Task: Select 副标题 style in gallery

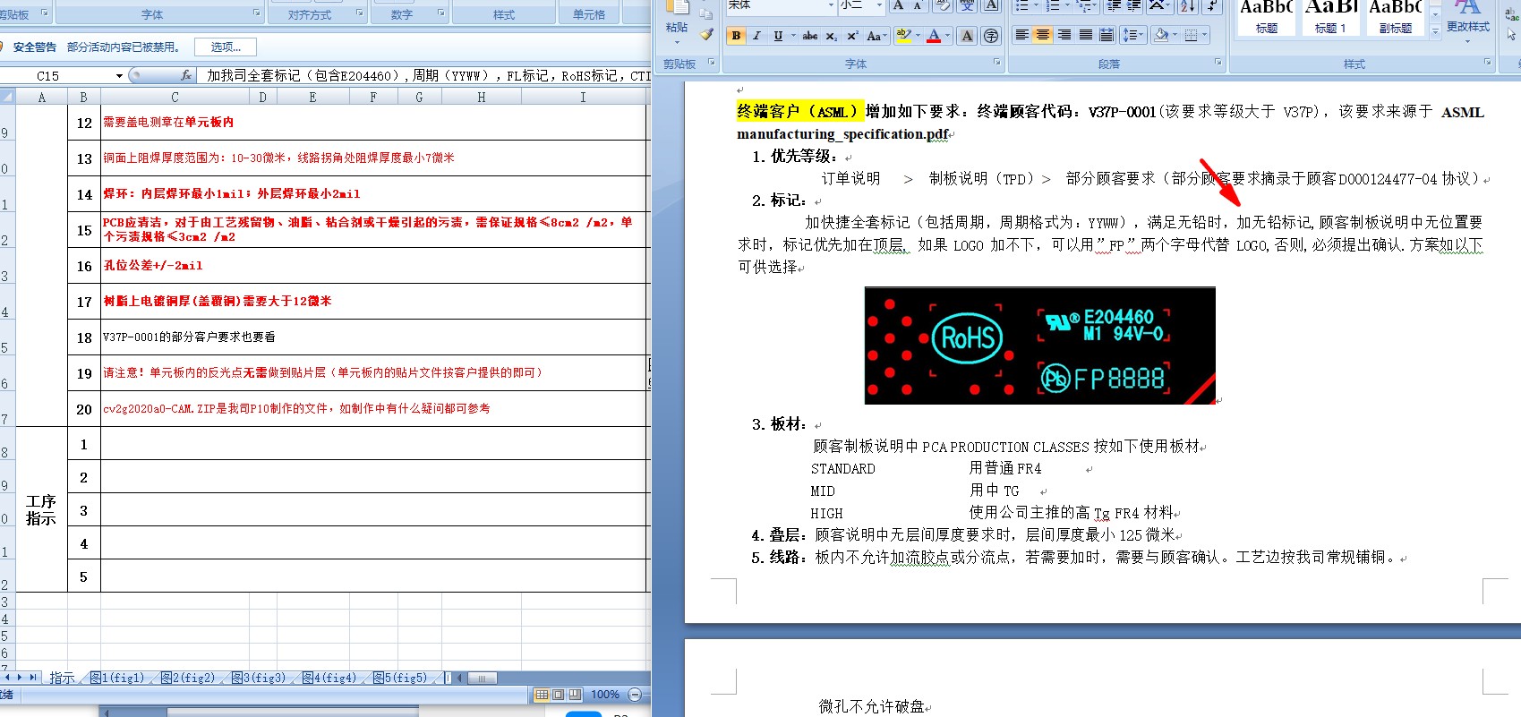Action: point(1395,18)
